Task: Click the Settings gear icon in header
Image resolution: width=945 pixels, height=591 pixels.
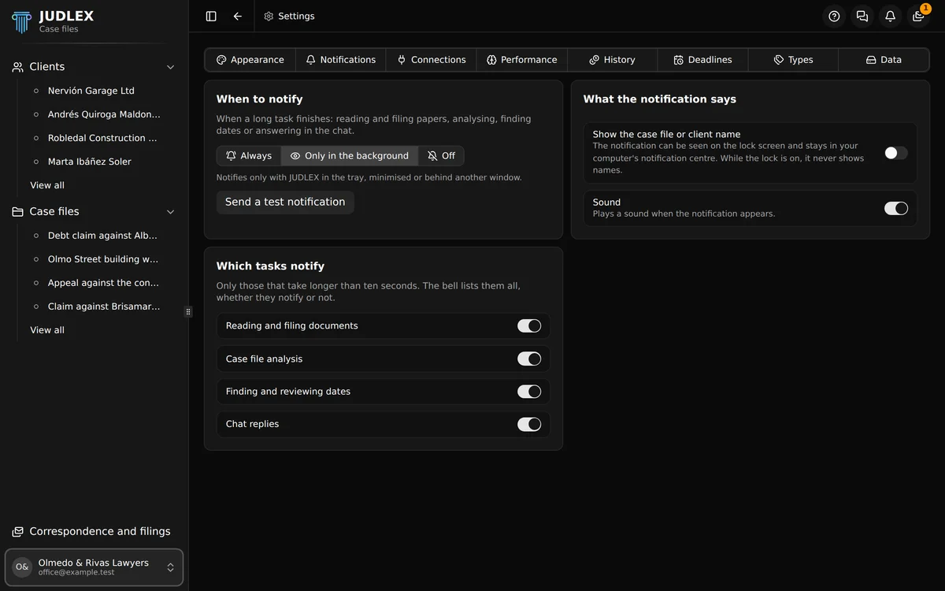Action: [269, 16]
